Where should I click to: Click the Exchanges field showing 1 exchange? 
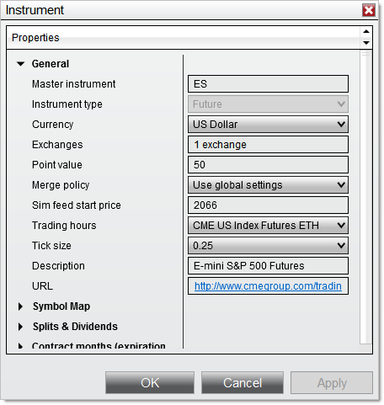tap(268, 145)
